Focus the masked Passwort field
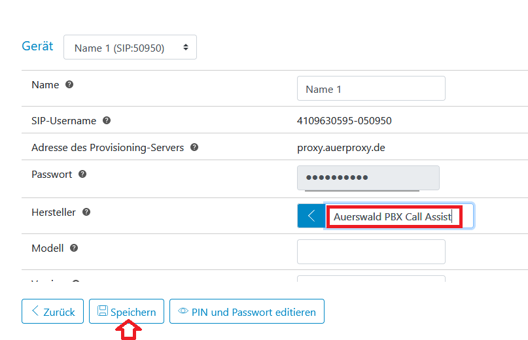 [x=368, y=178]
